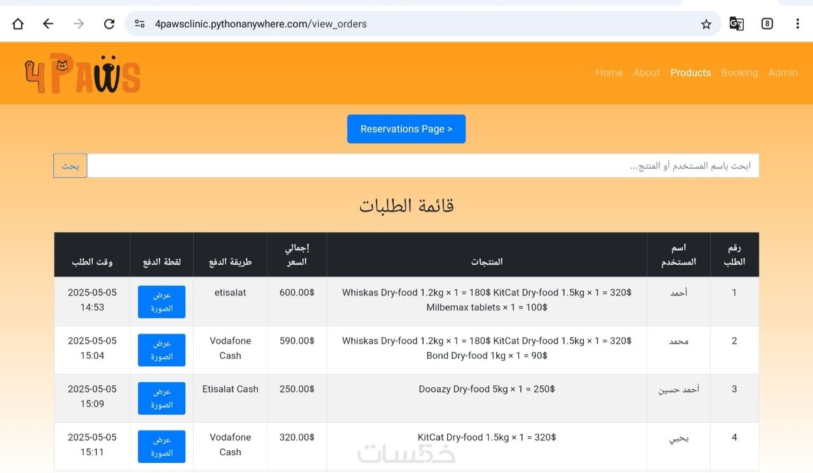Click the browser back arrow
Viewport: 813px width, 473px height.
(x=48, y=24)
